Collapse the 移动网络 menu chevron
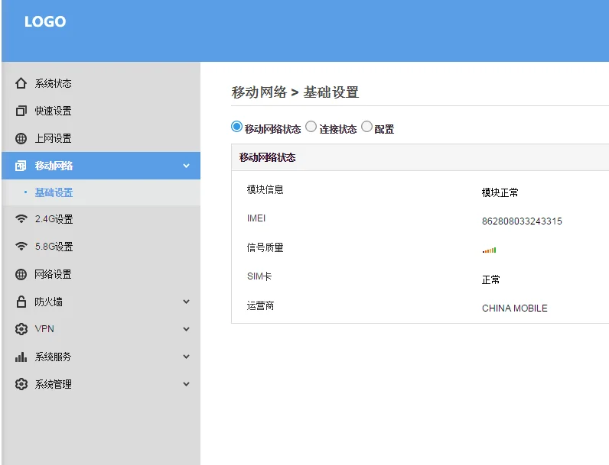 pyautogui.click(x=187, y=166)
